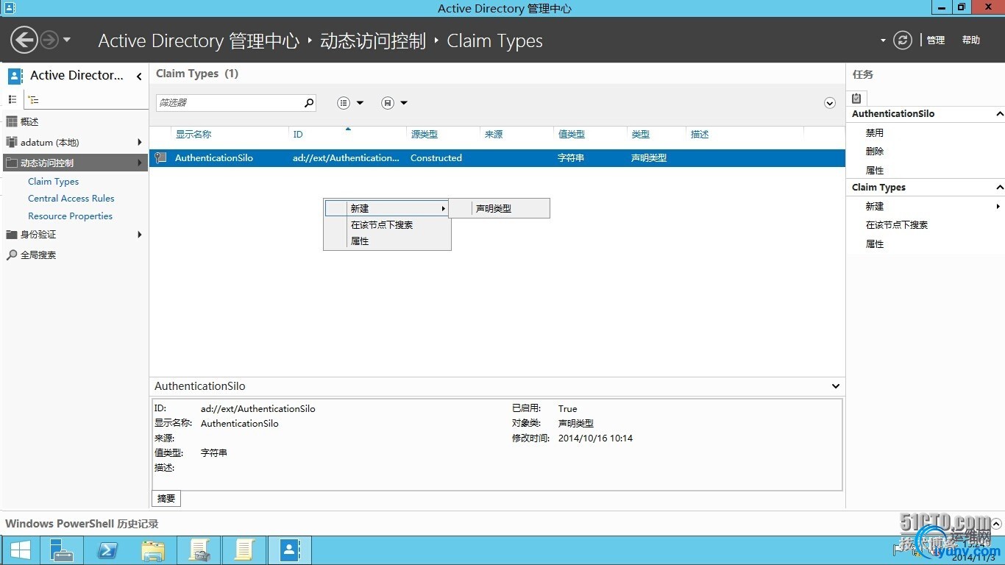Image resolution: width=1005 pixels, height=565 pixels.
Task: Click the 全局搜索 magnifier icon
Action: [x=12, y=255]
